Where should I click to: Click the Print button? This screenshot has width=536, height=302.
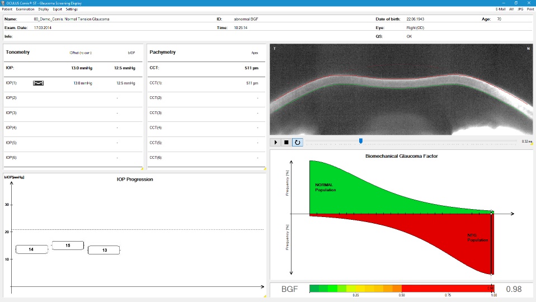(x=530, y=10)
